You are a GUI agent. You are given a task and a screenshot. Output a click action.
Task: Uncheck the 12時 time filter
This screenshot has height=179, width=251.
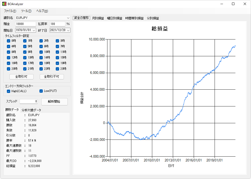(x=8, y=58)
